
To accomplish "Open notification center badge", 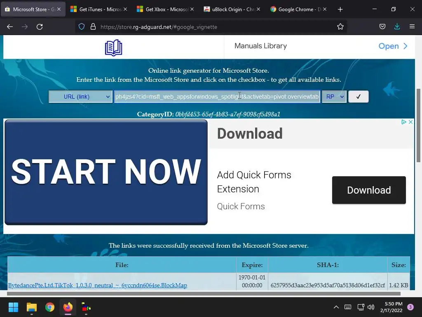I will (x=410, y=307).
